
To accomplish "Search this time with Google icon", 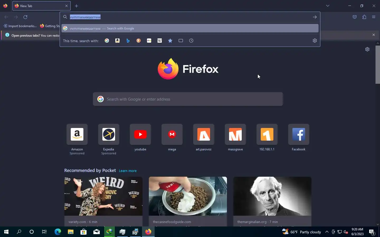I will [107, 41].
